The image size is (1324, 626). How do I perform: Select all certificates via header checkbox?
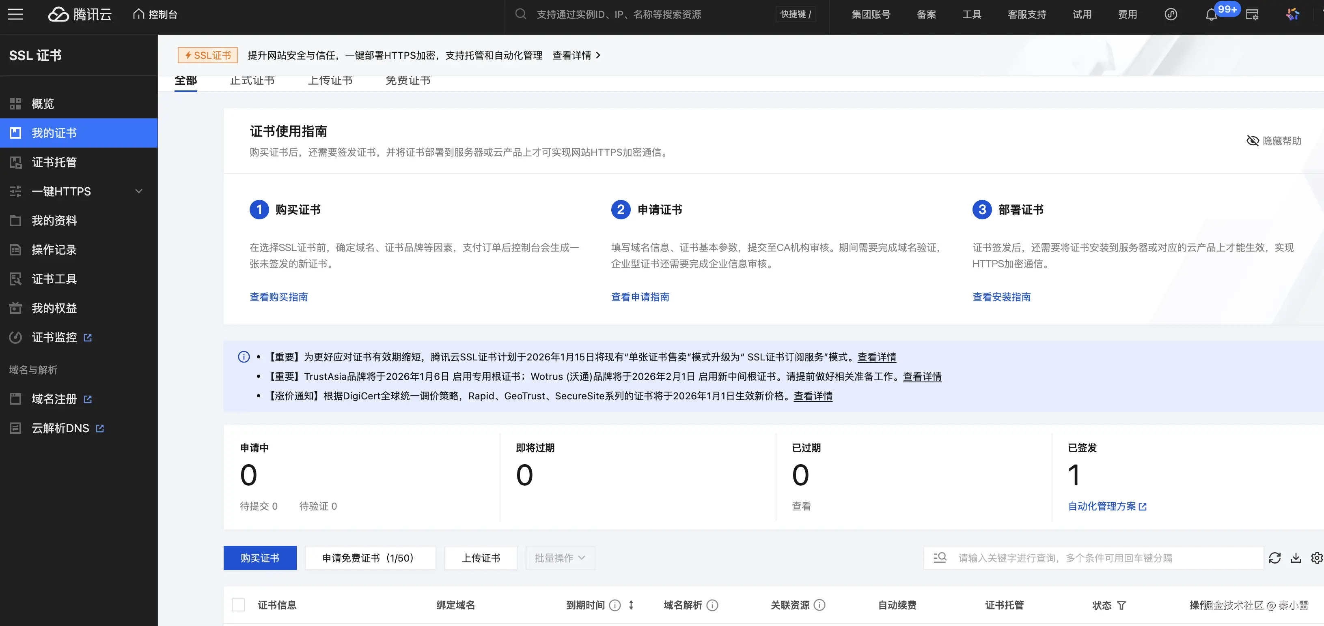[x=238, y=605]
